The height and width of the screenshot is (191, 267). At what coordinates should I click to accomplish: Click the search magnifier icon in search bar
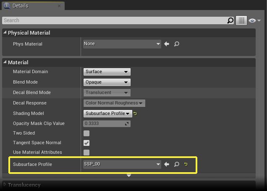coord(230,20)
